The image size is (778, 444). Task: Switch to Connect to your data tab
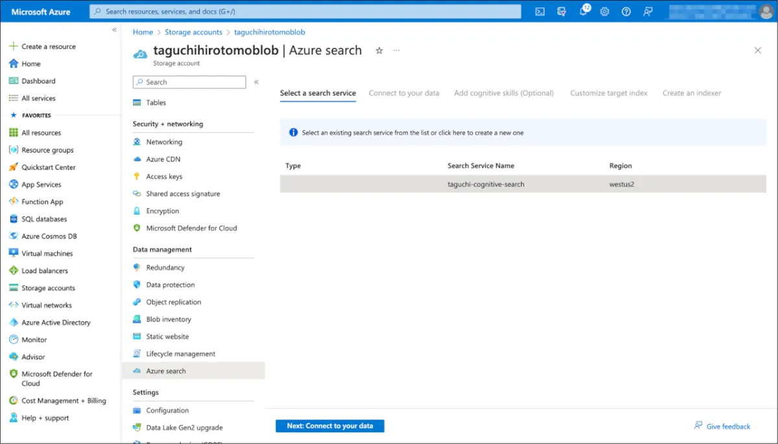tap(404, 93)
